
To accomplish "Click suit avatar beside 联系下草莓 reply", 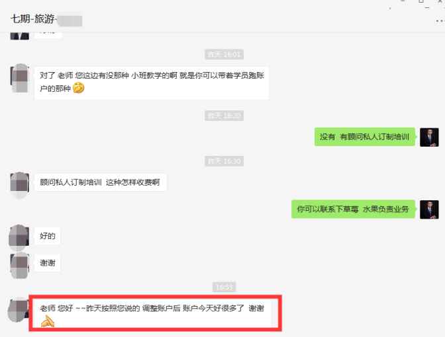I will tap(429, 209).
